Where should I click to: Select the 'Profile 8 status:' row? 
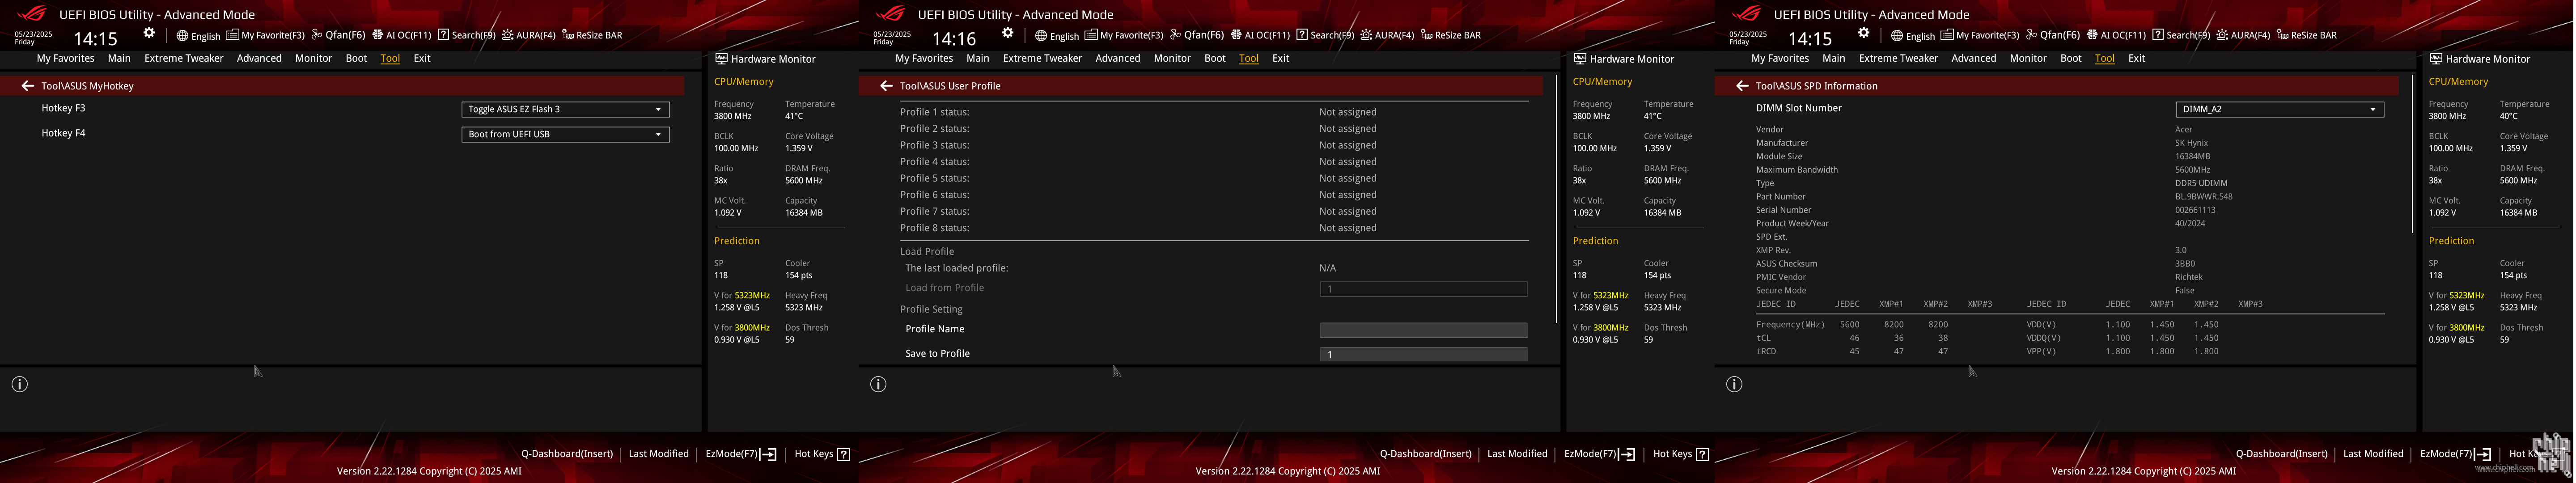tap(1214, 228)
